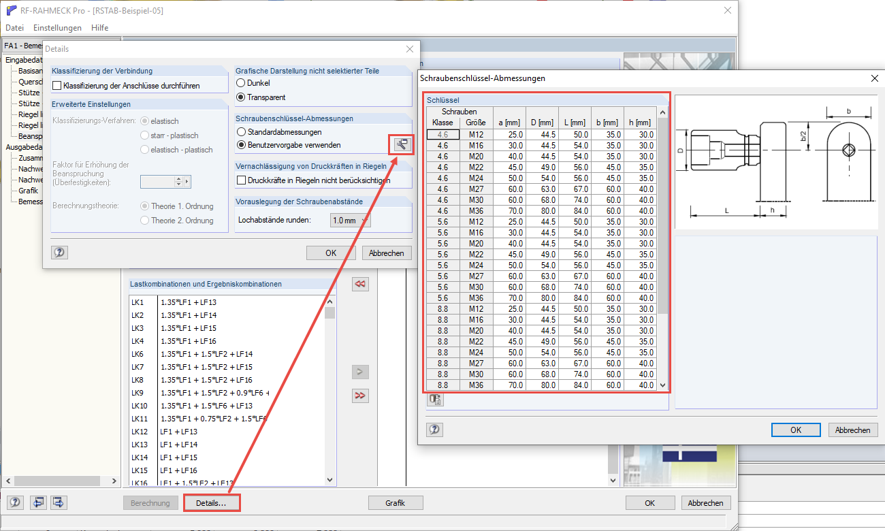Screen dimensions: 885x531
Task: Open wrench dimensions via the spanner icon button
Action: (x=402, y=144)
